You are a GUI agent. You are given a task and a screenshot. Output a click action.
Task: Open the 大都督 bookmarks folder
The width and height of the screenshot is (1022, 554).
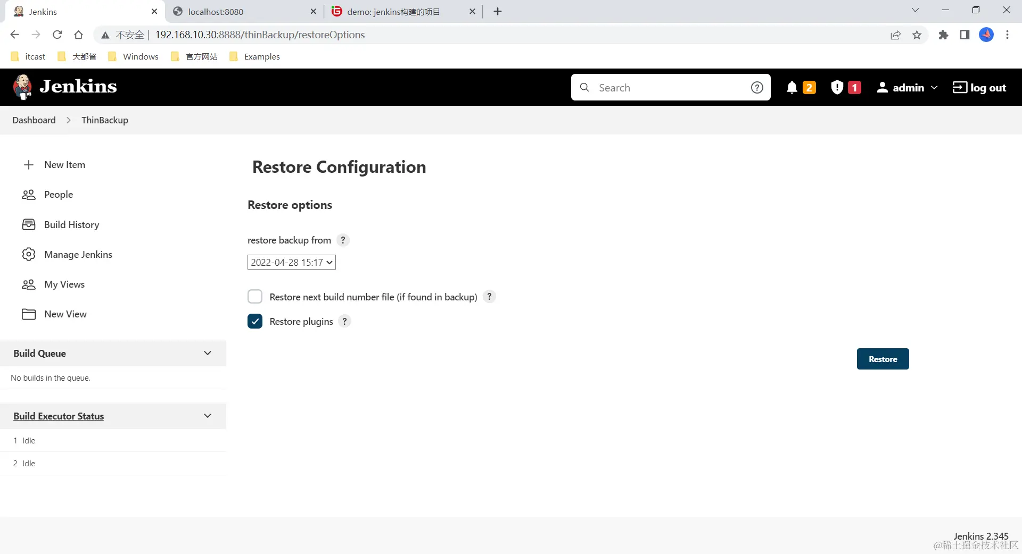click(x=77, y=56)
